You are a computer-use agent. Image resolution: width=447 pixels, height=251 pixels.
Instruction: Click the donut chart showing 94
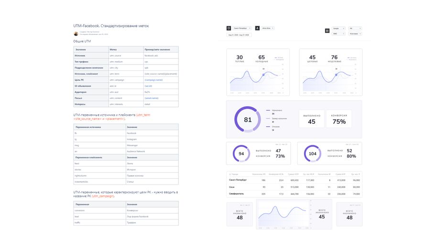point(241,153)
